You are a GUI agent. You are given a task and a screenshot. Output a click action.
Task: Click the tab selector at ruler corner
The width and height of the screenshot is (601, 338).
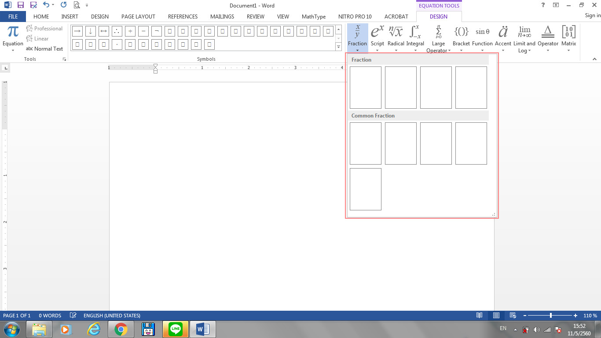coord(5,68)
